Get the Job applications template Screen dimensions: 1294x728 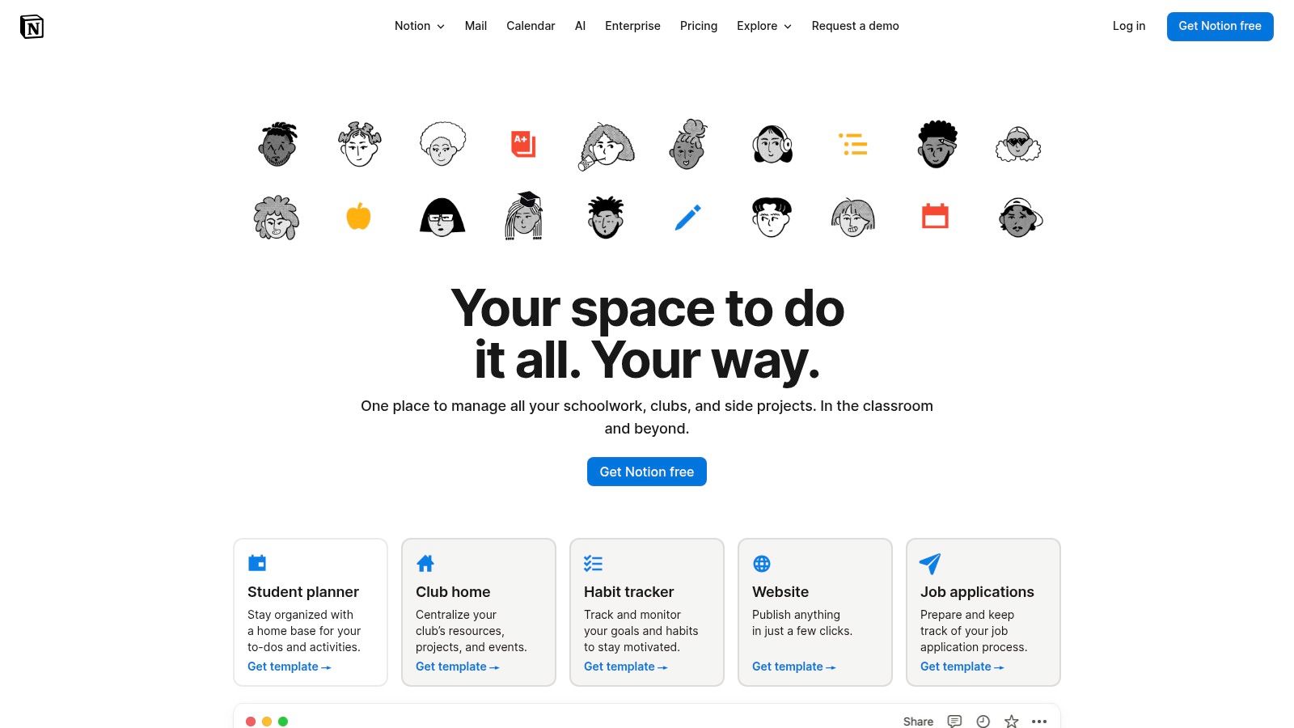[962, 667]
